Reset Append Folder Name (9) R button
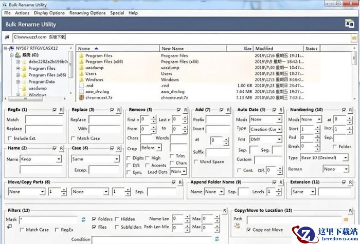The width and height of the screenshot is (360, 244). click(x=281, y=182)
